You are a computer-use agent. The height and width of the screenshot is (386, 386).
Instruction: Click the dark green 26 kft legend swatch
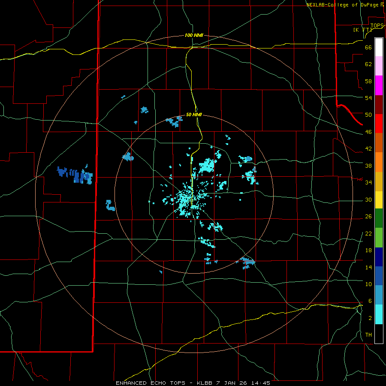click(x=379, y=218)
